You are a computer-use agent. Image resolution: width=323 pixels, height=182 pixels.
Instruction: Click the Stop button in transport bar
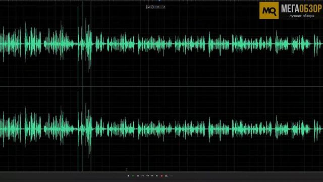pyautogui.click(x=128, y=176)
